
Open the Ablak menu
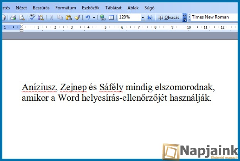point(133,8)
